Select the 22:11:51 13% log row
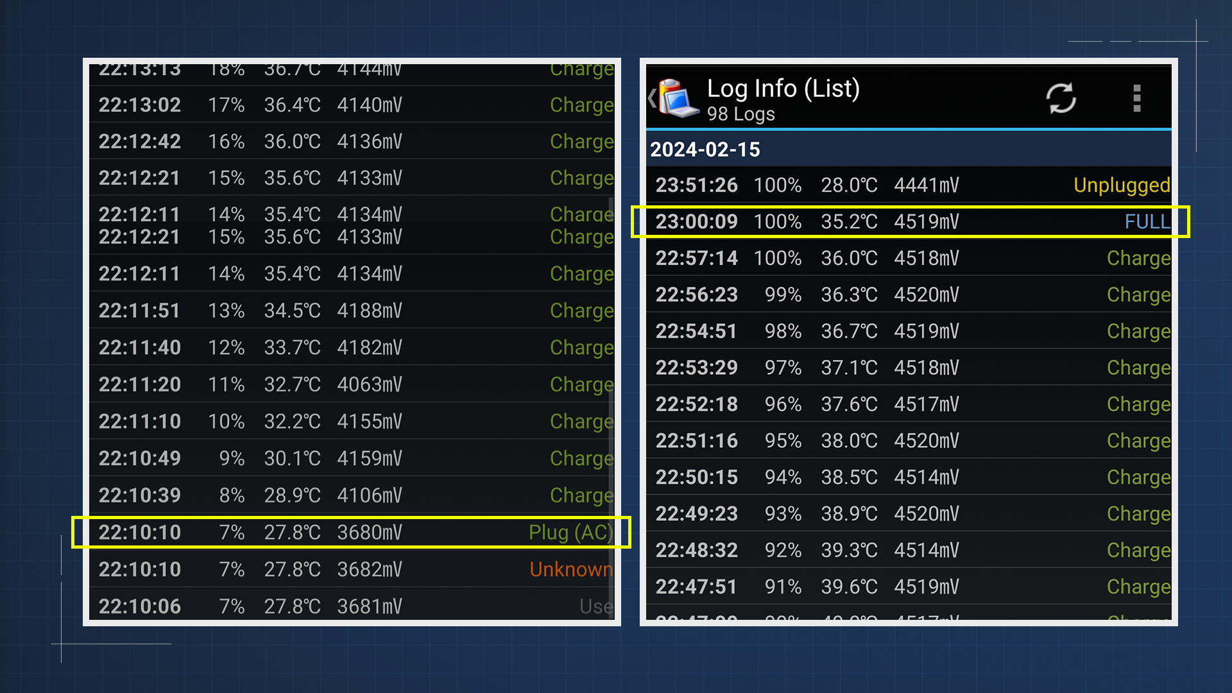Image resolution: width=1232 pixels, height=693 pixels. [352, 311]
